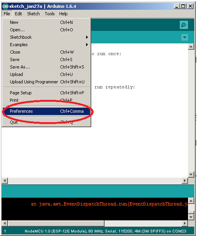Click the Arduino logo in title bar
This screenshot has height=236, width=197.
click(x=5, y=6)
